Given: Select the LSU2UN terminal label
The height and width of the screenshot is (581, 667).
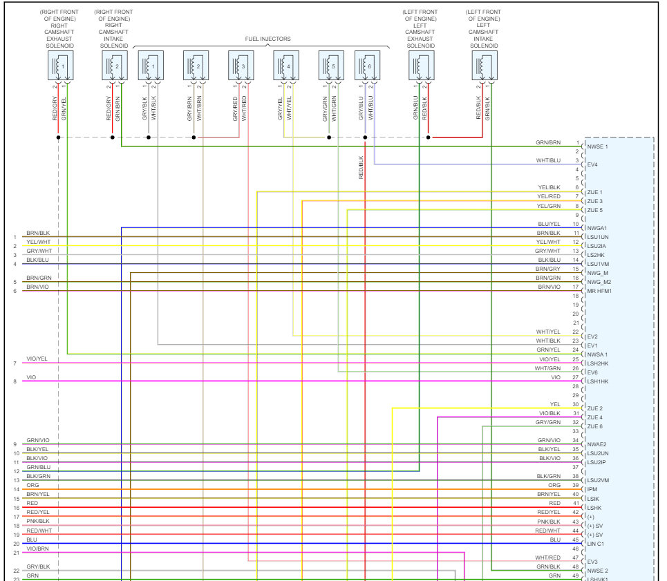Looking at the screenshot, I should pos(598,453).
